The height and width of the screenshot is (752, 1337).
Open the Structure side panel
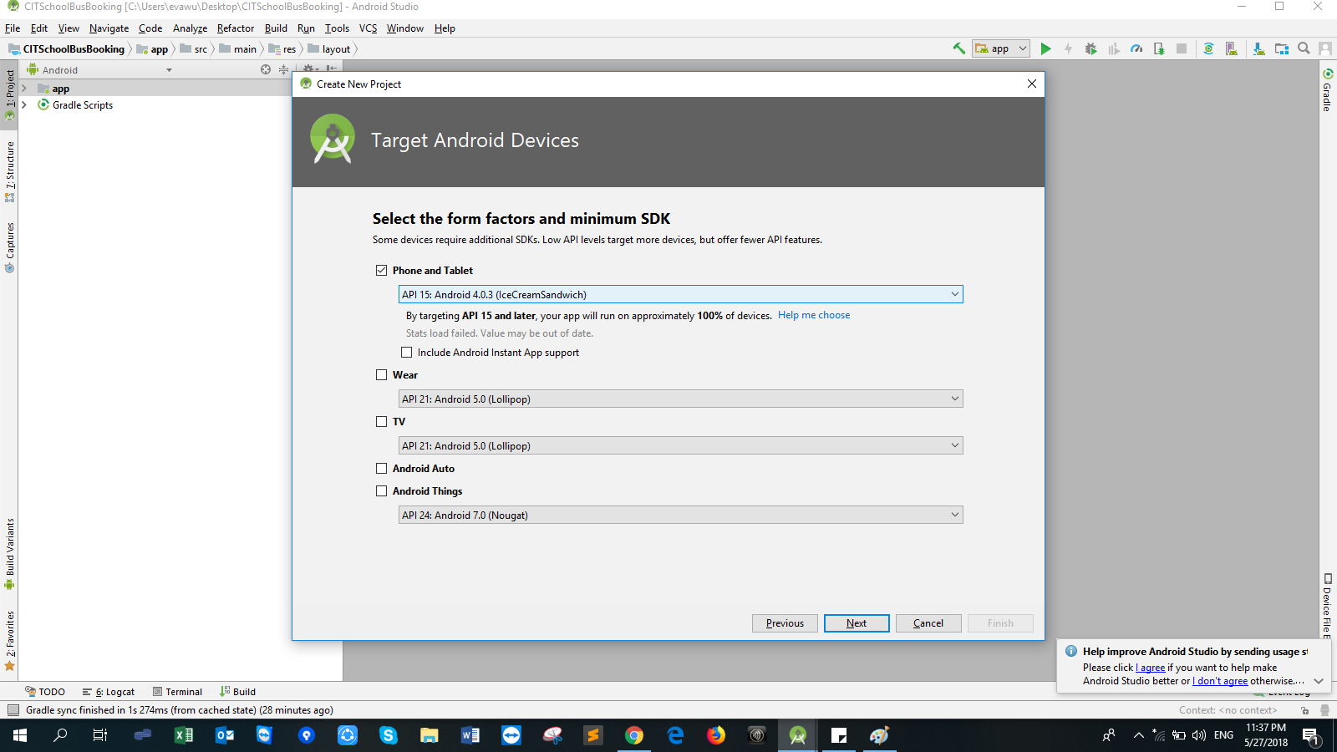coord(9,171)
